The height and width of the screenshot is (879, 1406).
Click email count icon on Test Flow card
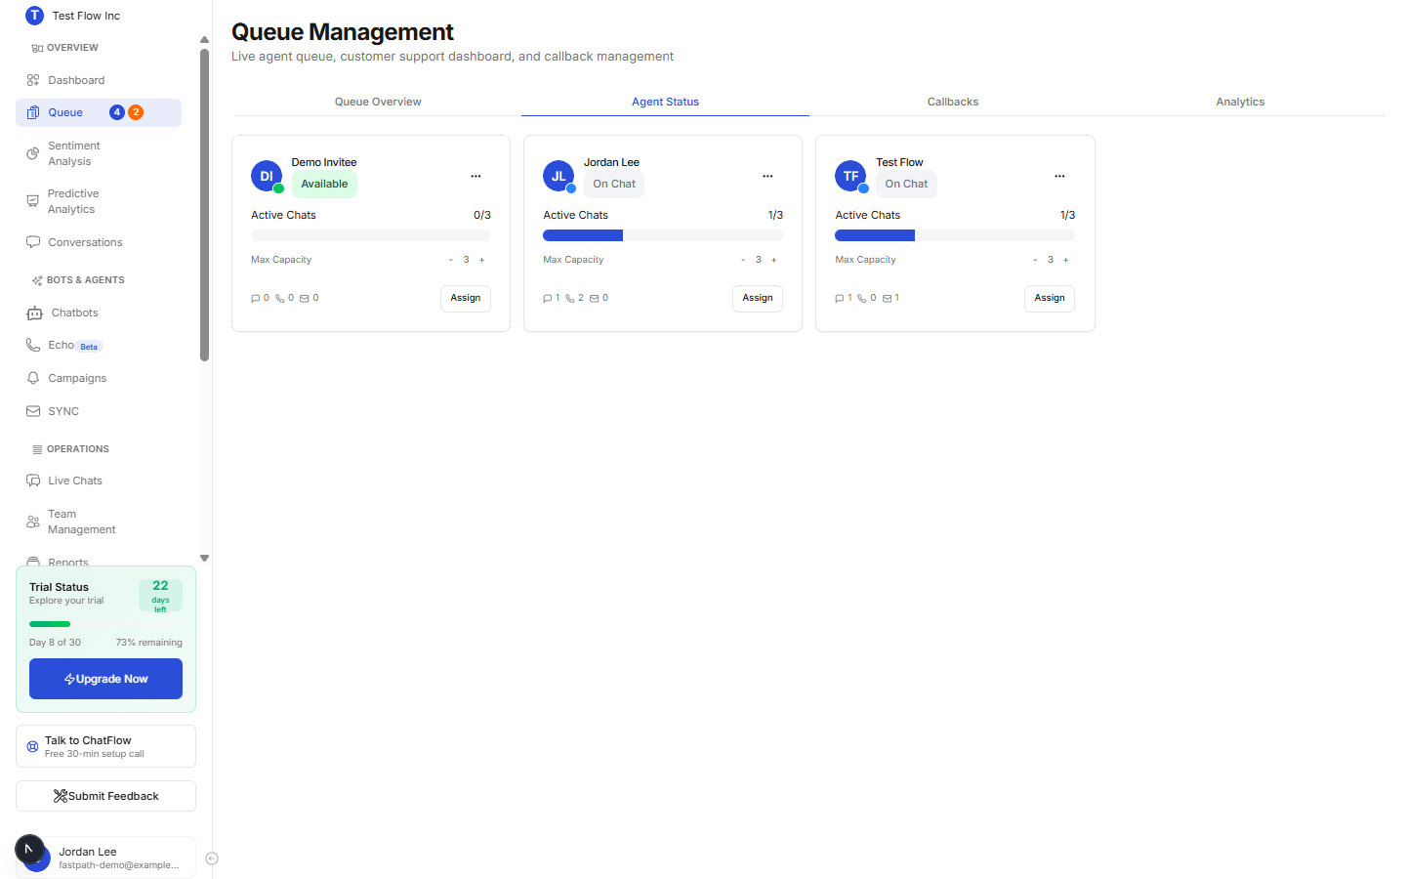tap(888, 299)
